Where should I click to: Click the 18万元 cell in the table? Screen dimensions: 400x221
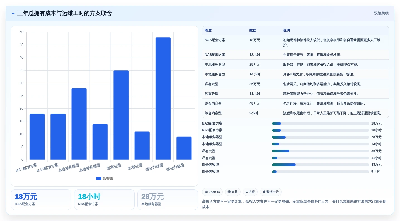coord(255,40)
